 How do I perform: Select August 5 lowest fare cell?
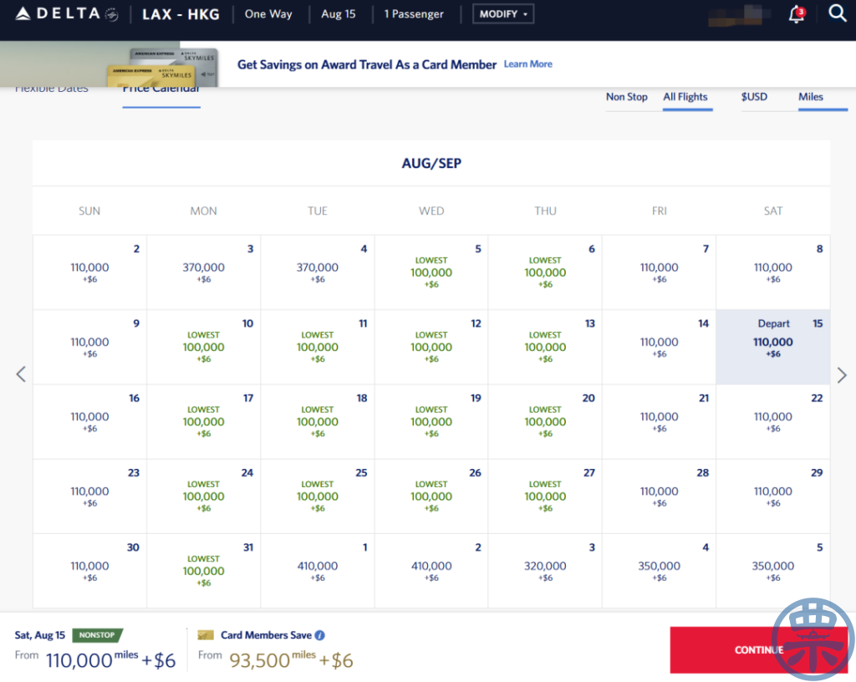coord(431,272)
